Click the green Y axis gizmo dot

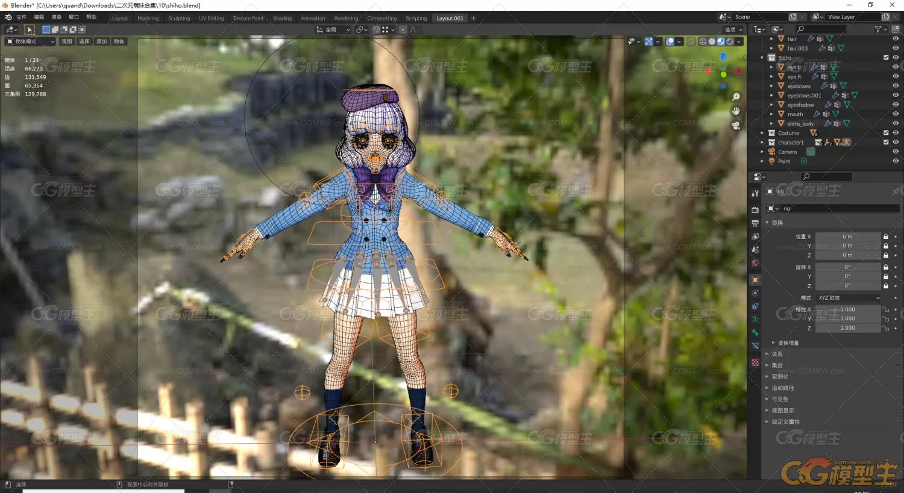coord(723,75)
